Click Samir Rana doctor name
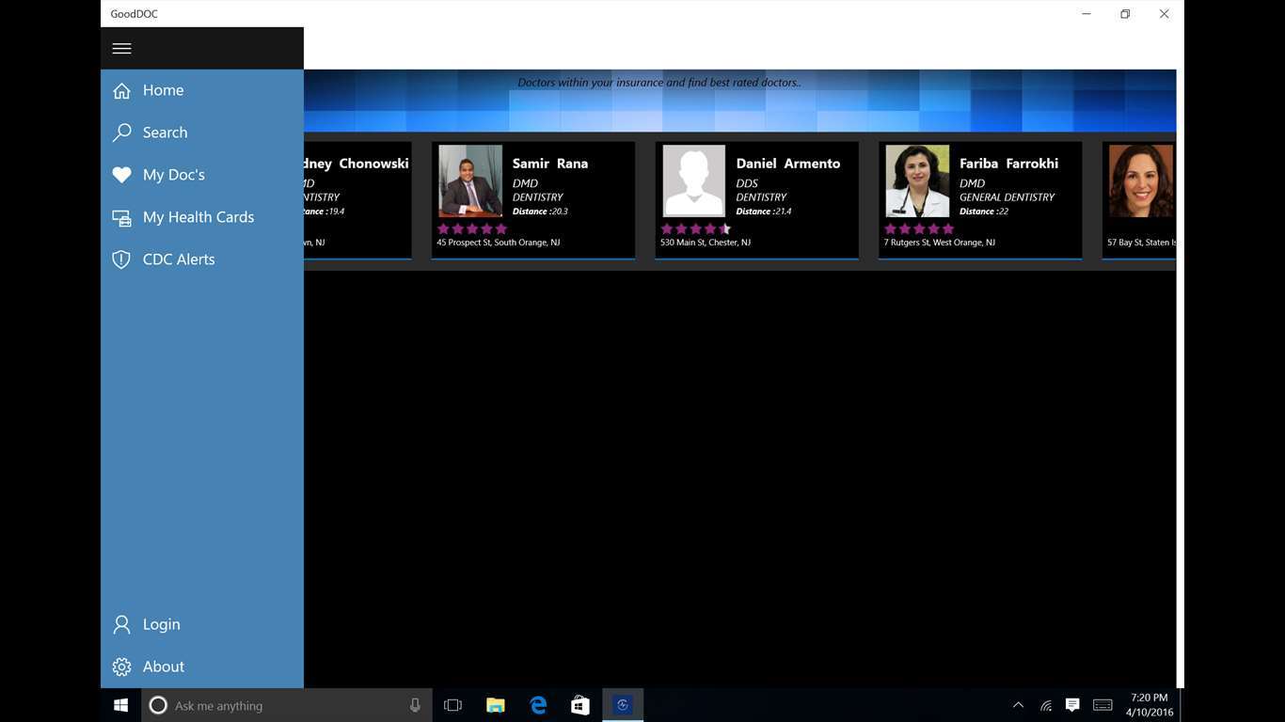Image resolution: width=1285 pixels, height=722 pixels. point(550,164)
